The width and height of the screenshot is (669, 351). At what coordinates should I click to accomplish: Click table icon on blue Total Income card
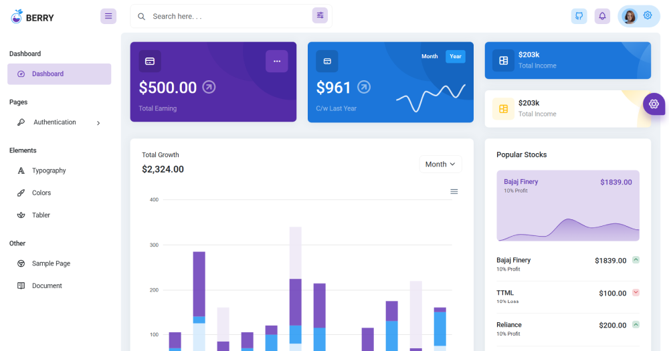click(504, 61)
